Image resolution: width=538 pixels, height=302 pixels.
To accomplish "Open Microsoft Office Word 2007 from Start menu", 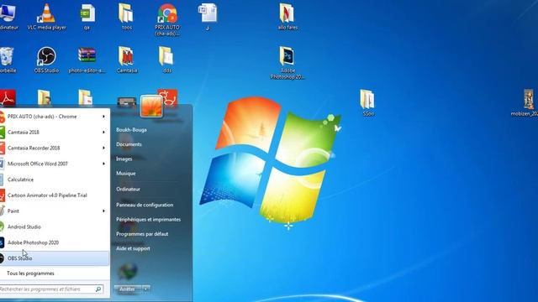I will click(x=55, y=164).
